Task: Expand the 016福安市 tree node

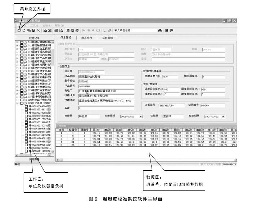Action: tap(17, 61)
